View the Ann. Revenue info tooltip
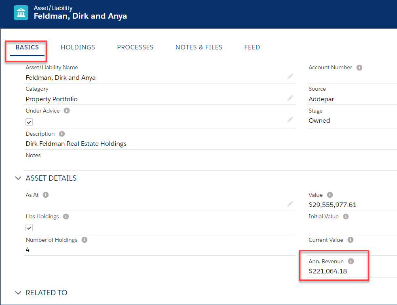Image resolution: width=397 pixels, height=305 pixels. tap(350, 261)
